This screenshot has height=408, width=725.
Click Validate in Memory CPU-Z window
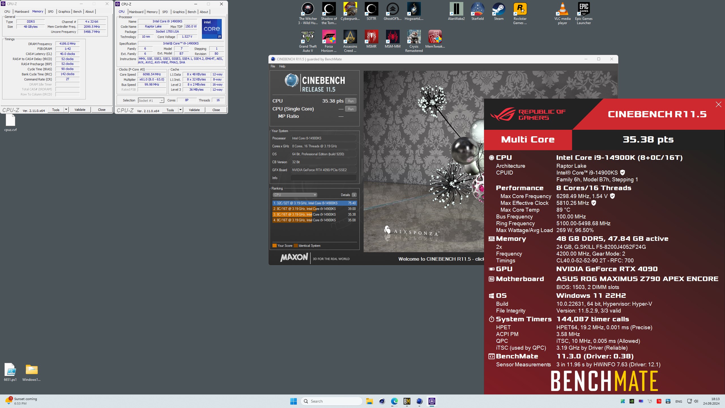(80, 110)
